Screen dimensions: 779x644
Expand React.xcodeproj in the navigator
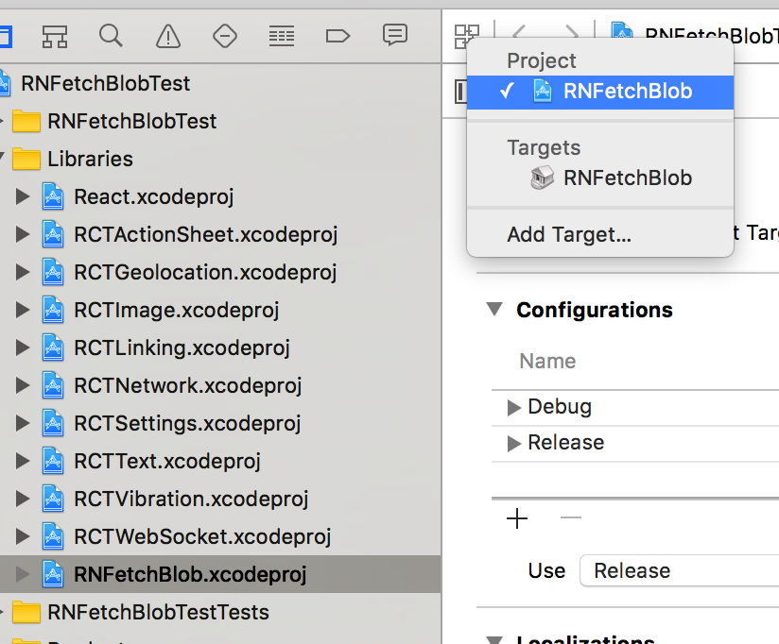pos(24,197)
